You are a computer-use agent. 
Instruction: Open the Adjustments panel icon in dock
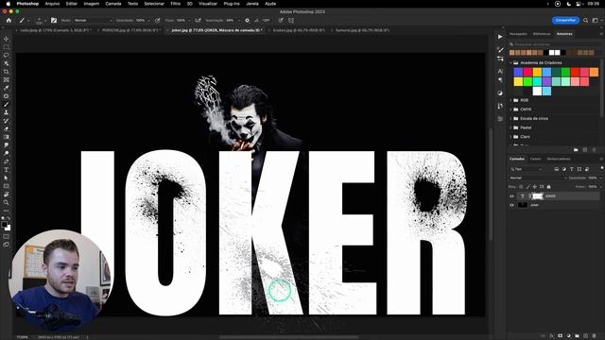(500, 93)
